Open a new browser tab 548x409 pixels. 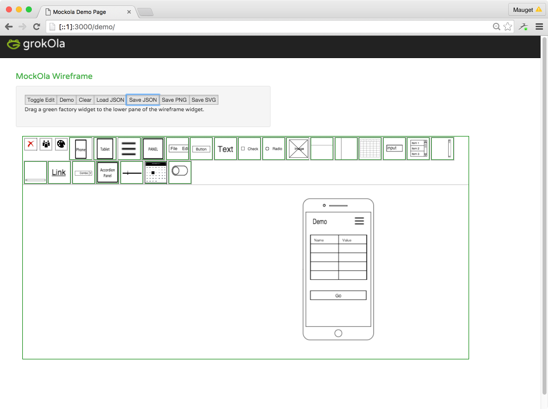pyautogui.click(x=145, y=12)
